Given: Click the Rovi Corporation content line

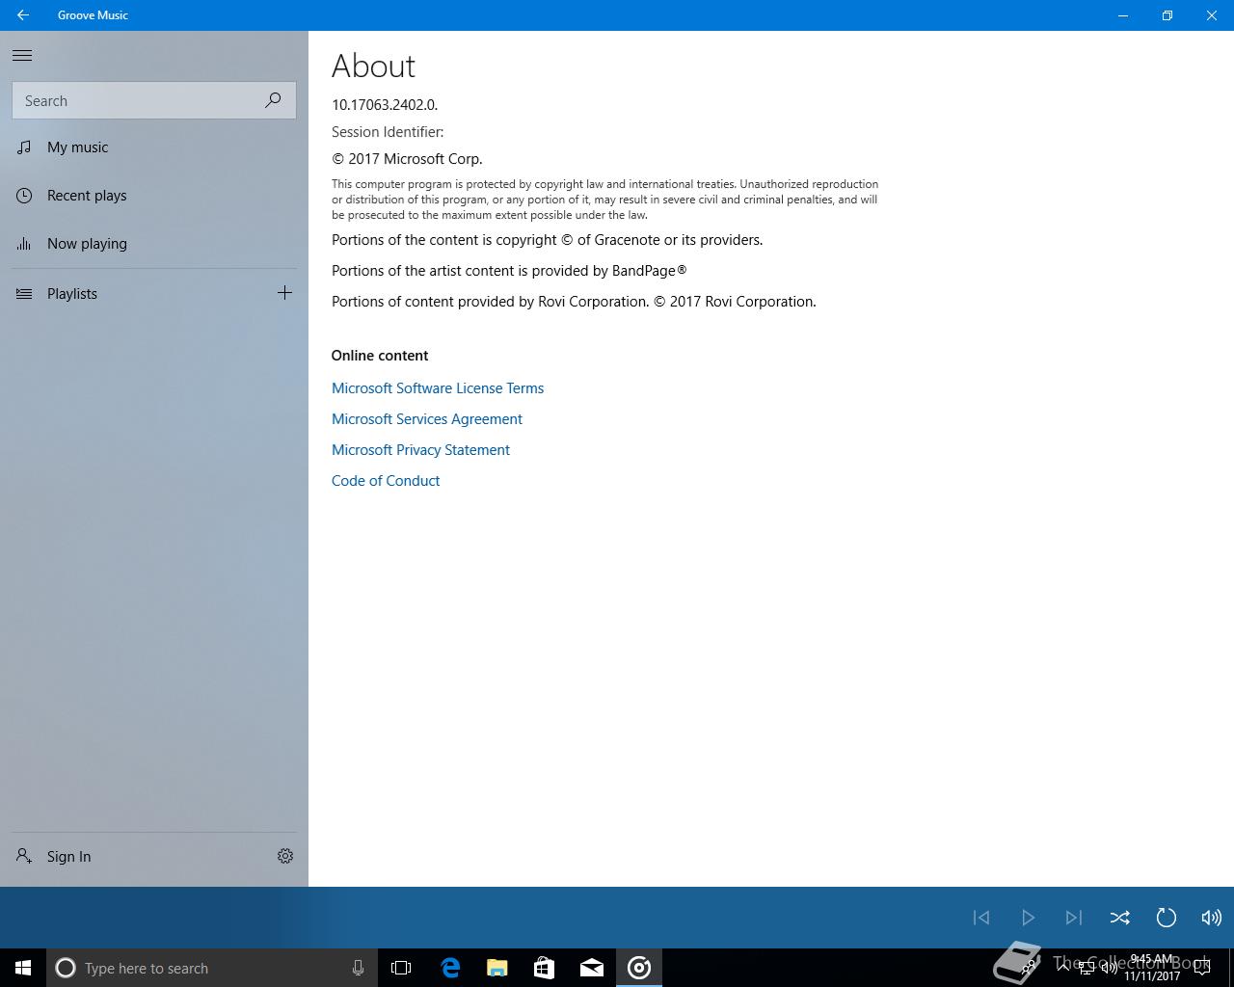Looking at the screenshot, I should point(574,302).
